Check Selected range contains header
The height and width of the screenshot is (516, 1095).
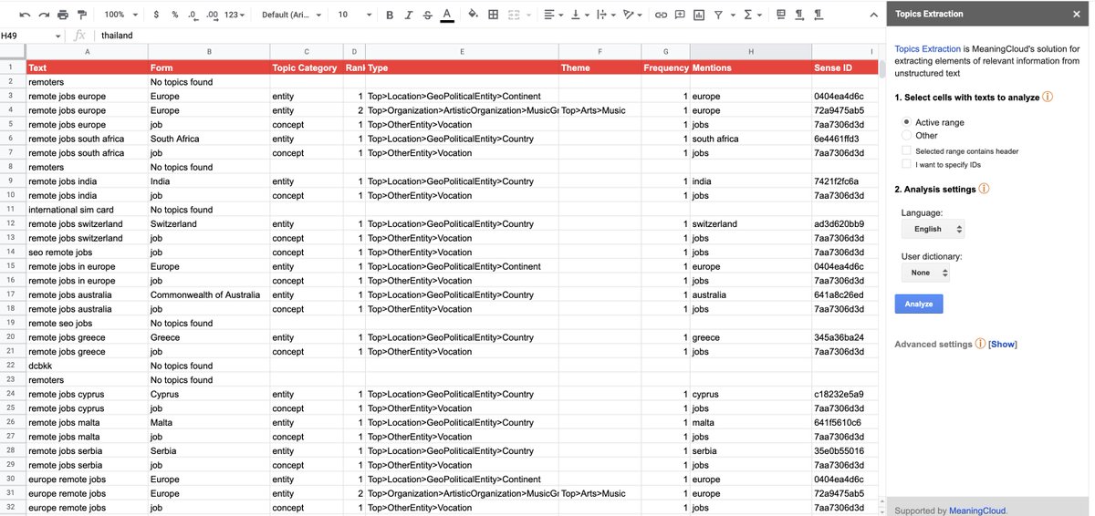[906, 150]
